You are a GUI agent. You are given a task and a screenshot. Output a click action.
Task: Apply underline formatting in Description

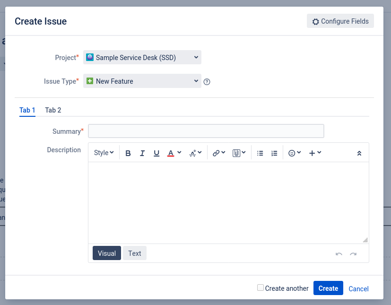[156, 153]
